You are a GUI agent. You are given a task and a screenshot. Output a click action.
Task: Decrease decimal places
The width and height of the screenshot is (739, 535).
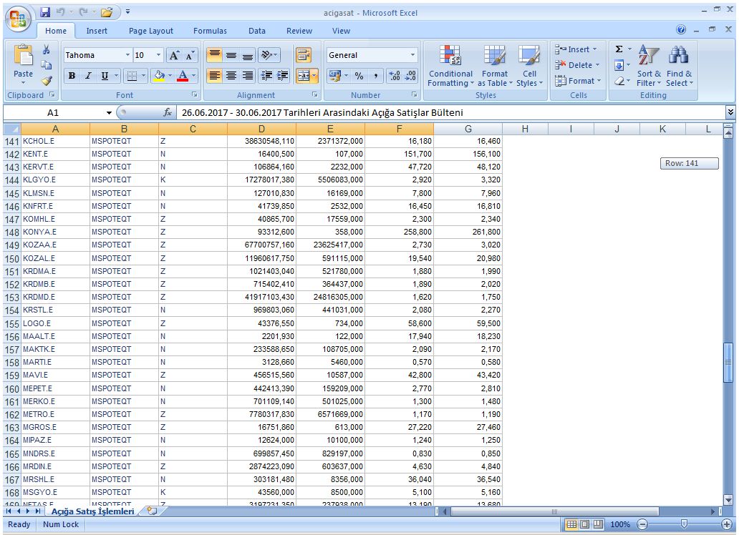pyautogui.click(x=410, y=75)
